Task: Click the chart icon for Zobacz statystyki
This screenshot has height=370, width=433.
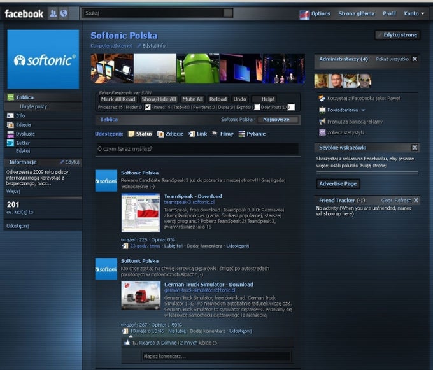Action: tap(322, 132)
